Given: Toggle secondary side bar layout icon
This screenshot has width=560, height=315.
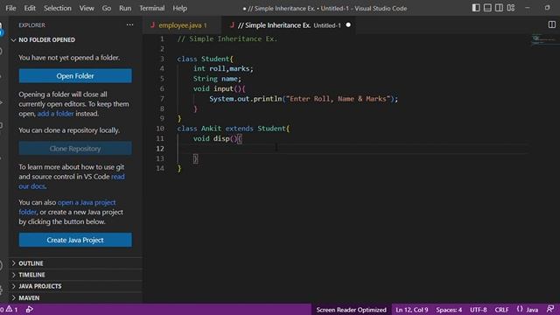Looking at the screenshot, I should click(x=499, y=8).
